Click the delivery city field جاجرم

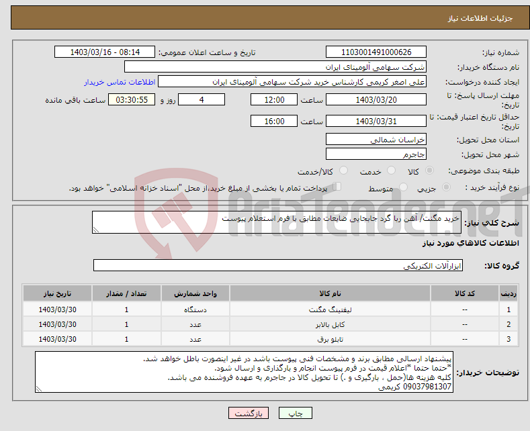point(376,154)
